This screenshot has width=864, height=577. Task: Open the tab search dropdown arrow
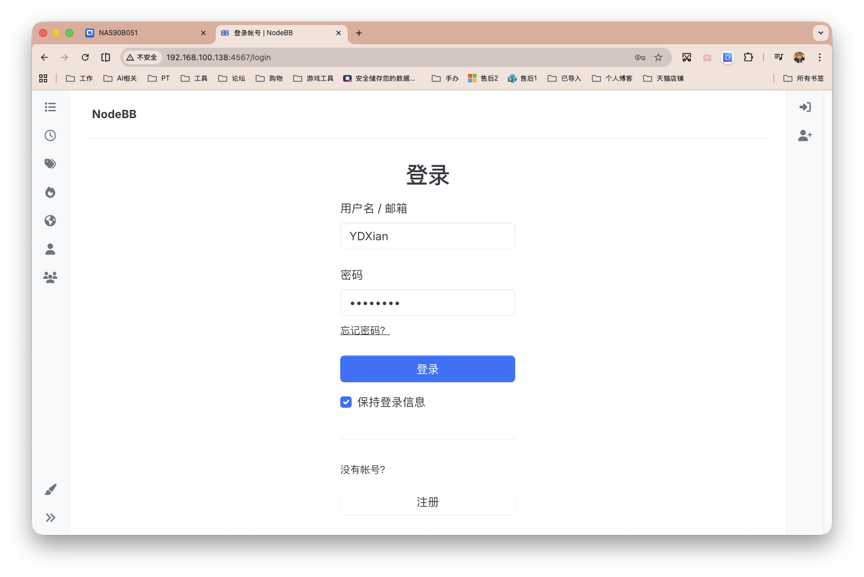point(820,33)
